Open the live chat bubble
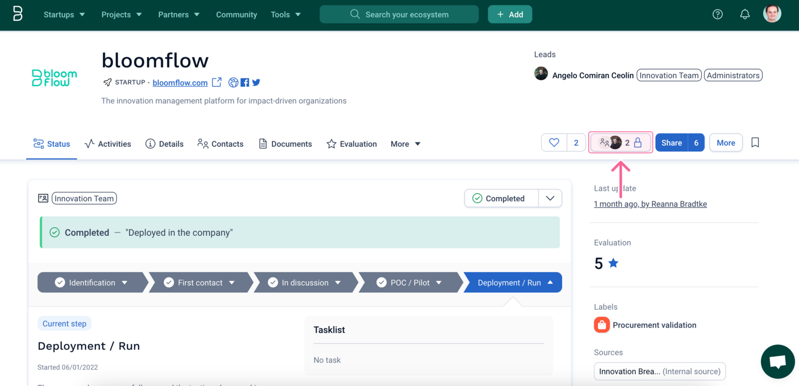The image size is (799, 386). (778, 362)
